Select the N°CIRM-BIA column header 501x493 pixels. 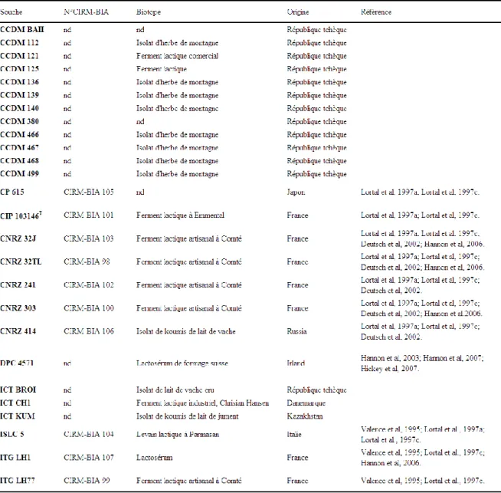coord(86,12)
